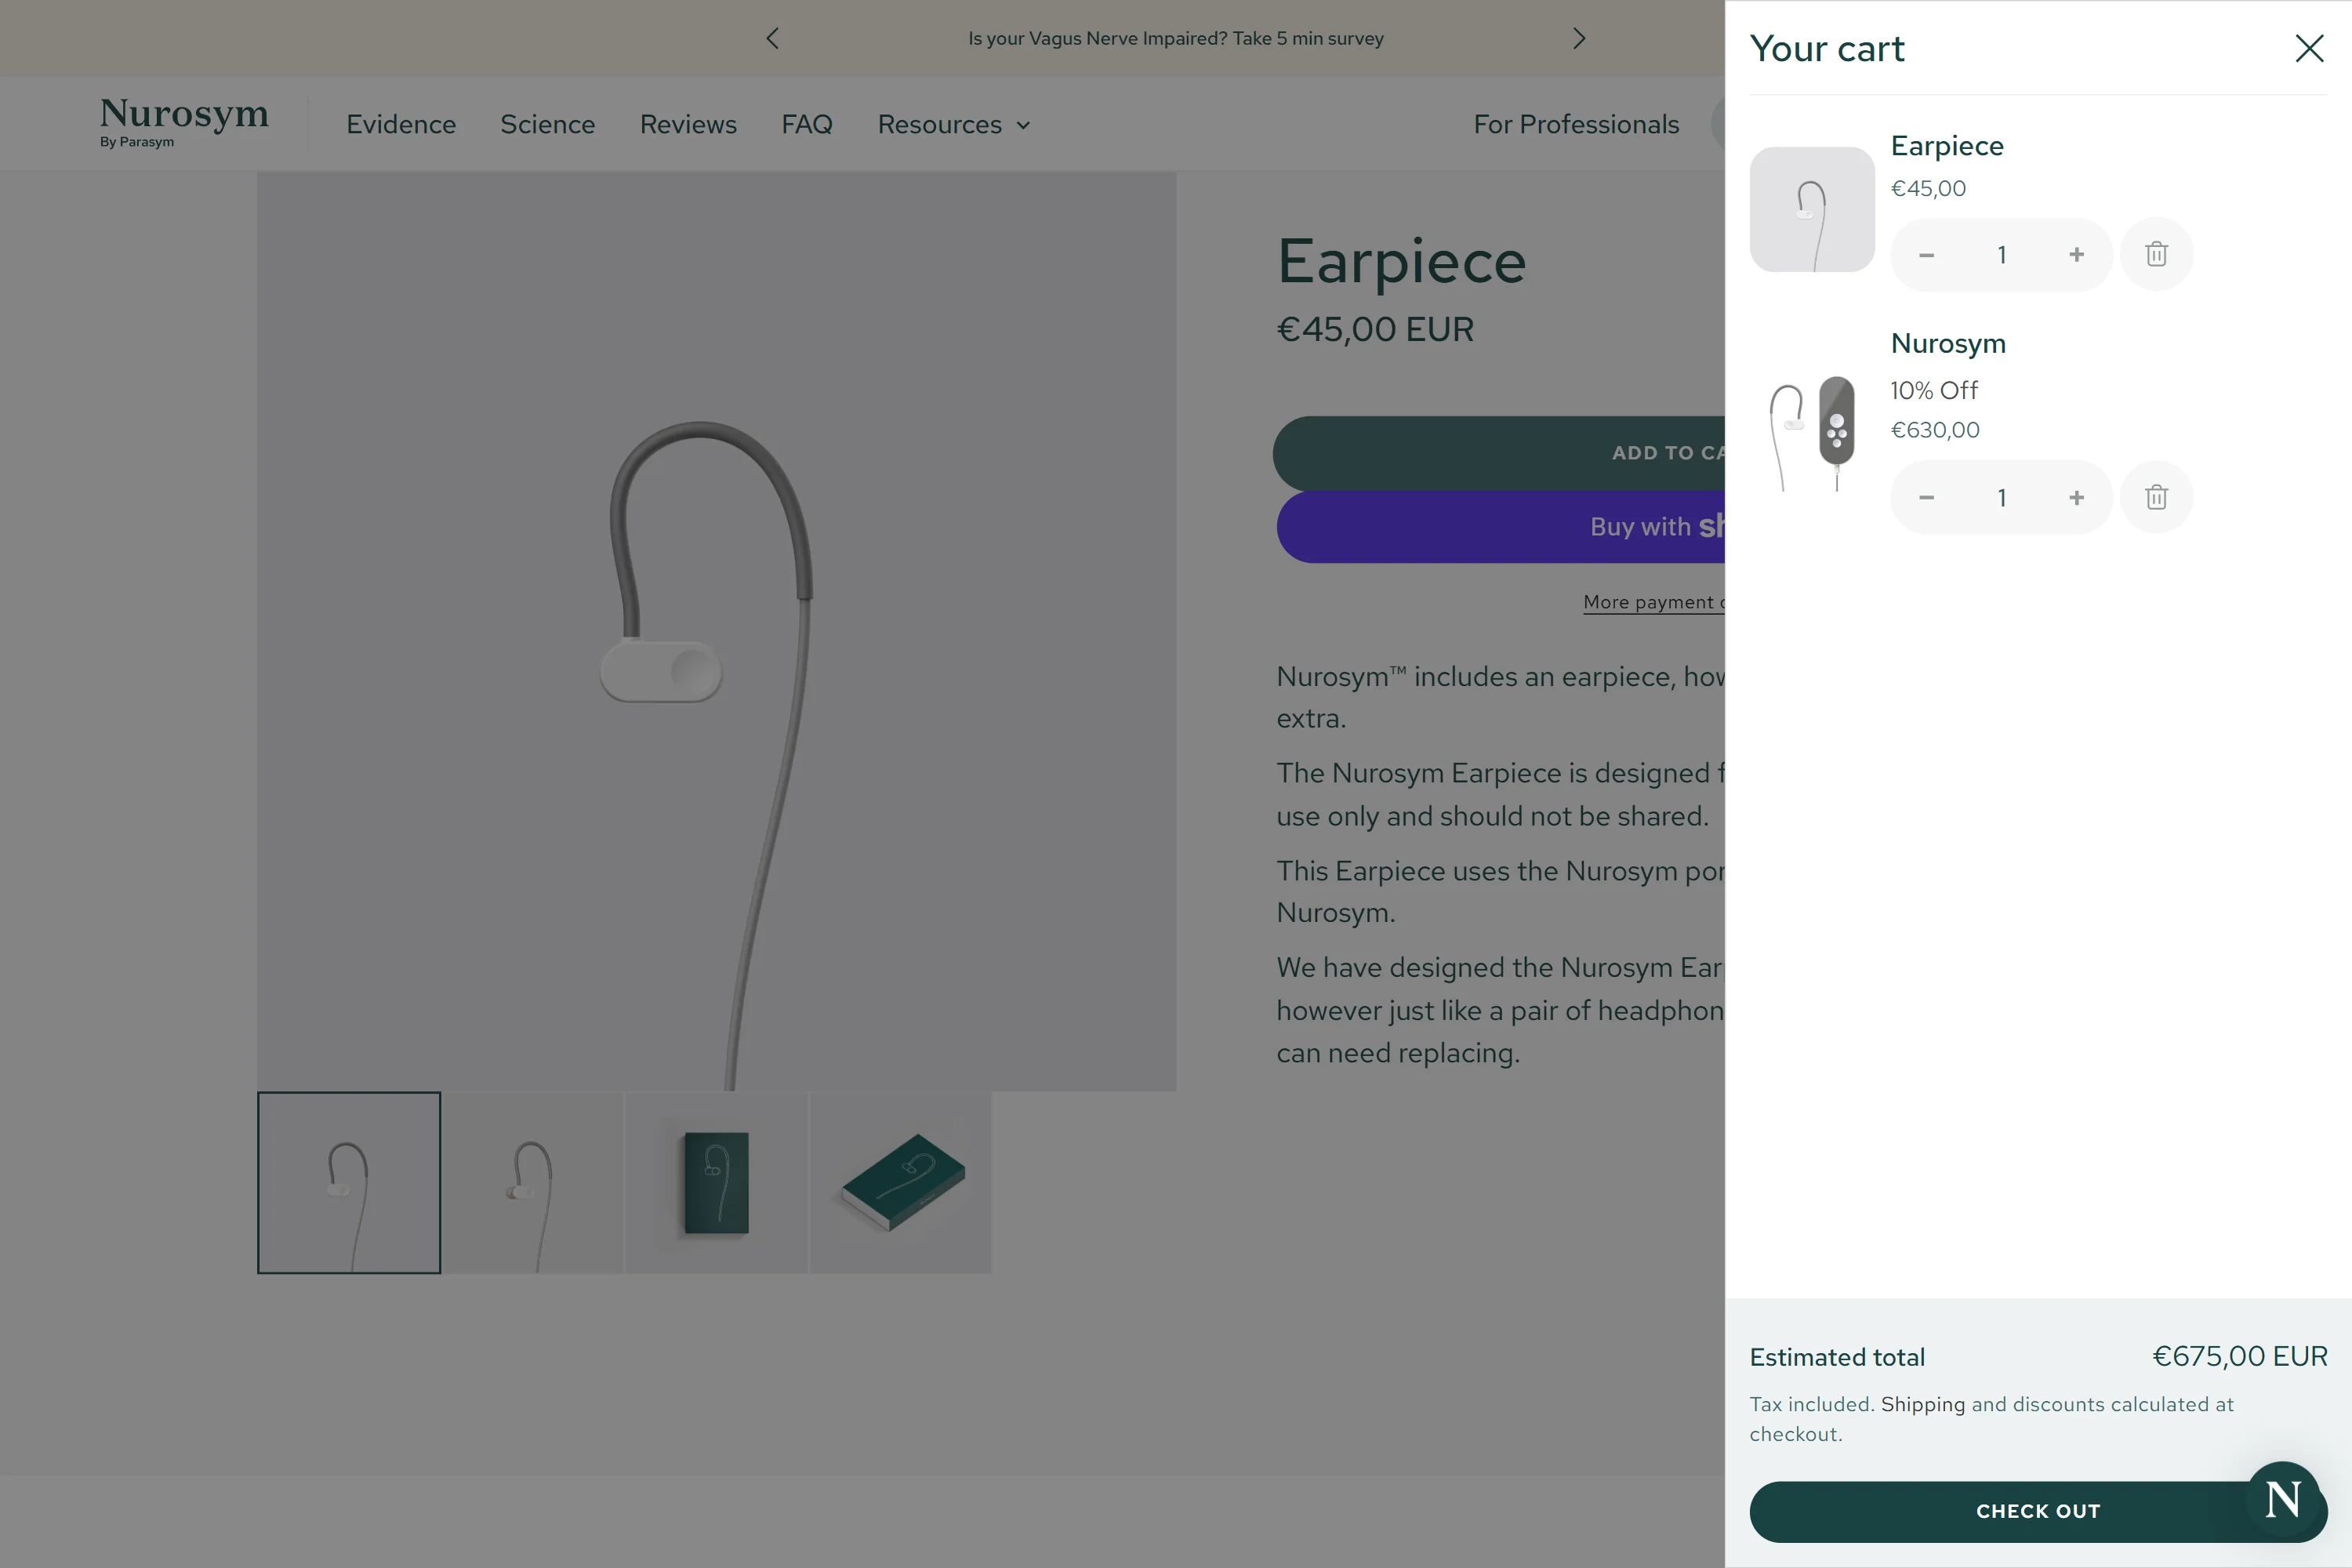Open the Evidence menu item

(x=401, y=124)
